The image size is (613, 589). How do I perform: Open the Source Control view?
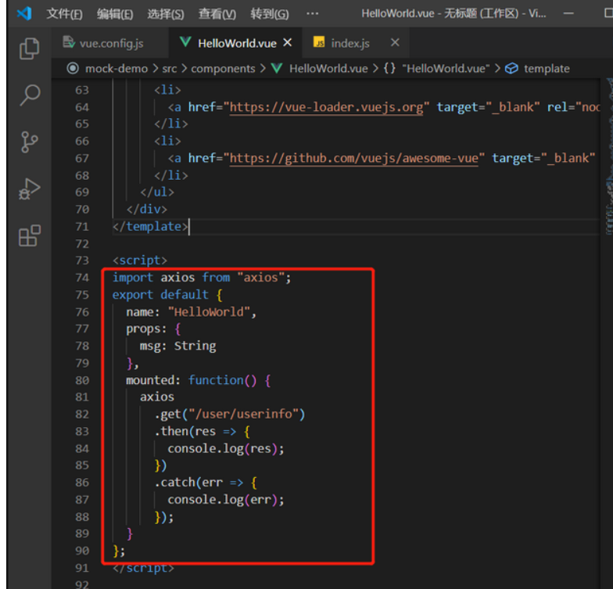[30, 142]
